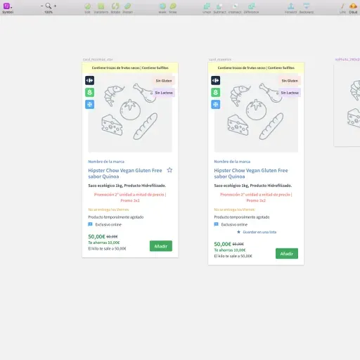Select "Saco ecológico 1kg" description on left card
Viewport: 360px width, 360px height.
(x=127, y=186)
